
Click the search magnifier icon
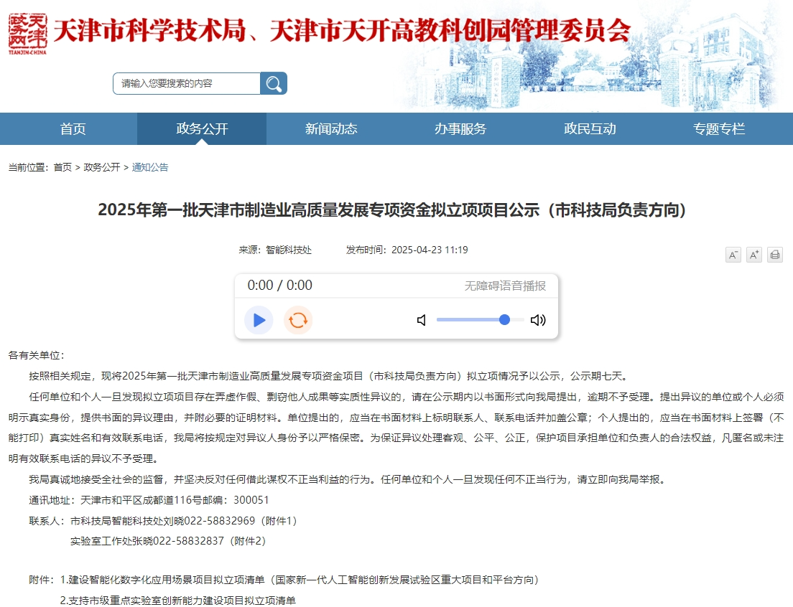pyautogui.click(x=274, y=83)
